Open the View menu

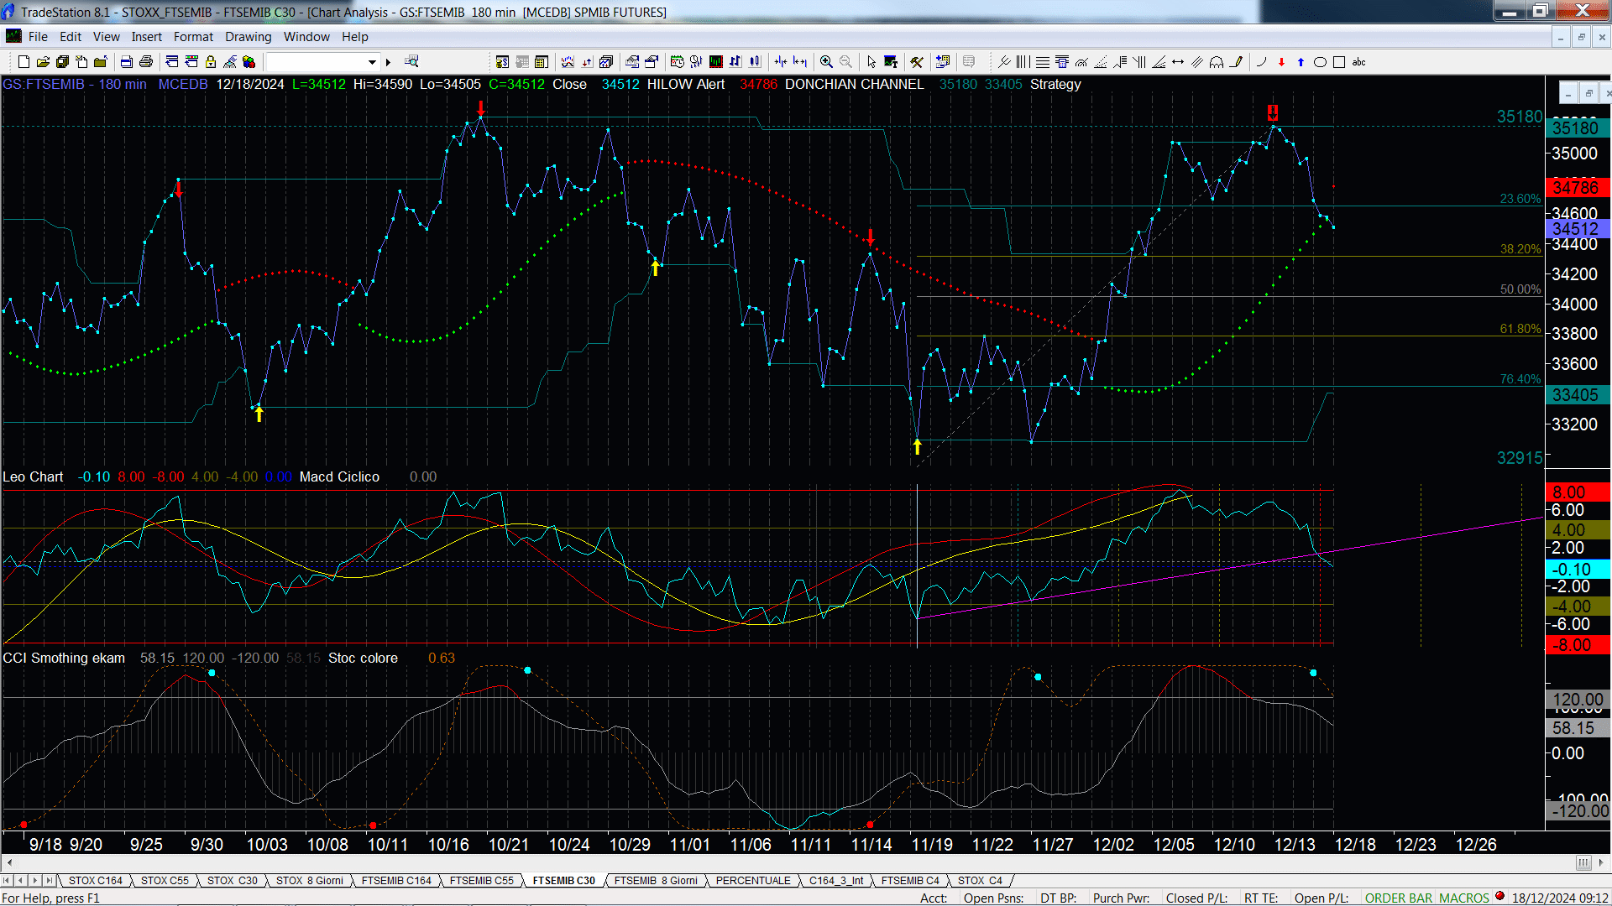coord(106,36)
